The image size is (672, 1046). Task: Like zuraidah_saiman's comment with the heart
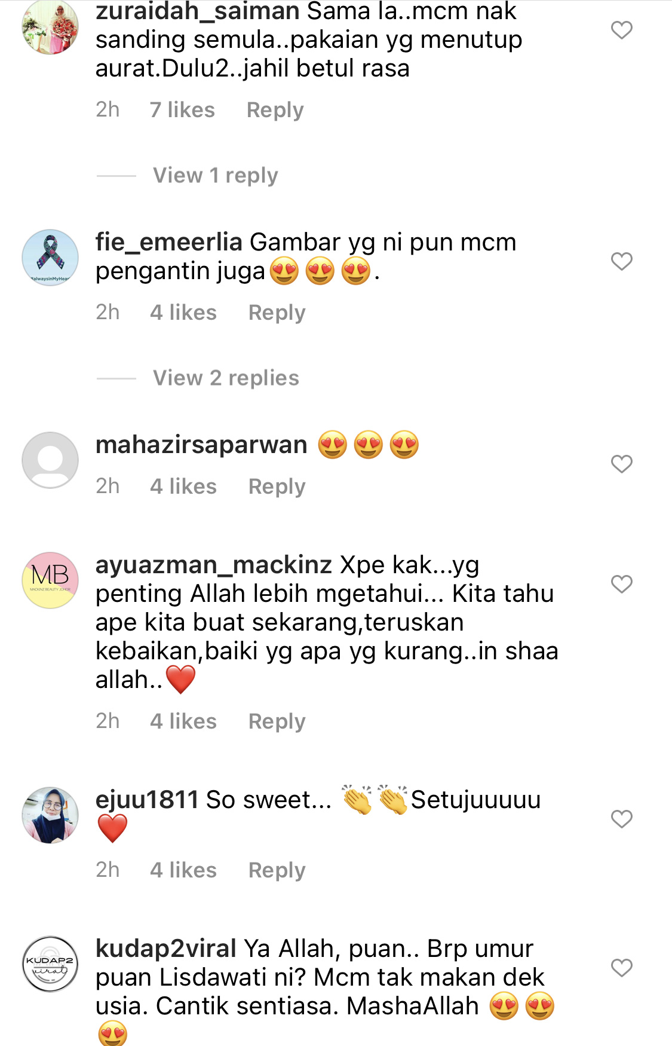(x=621, y=30)
